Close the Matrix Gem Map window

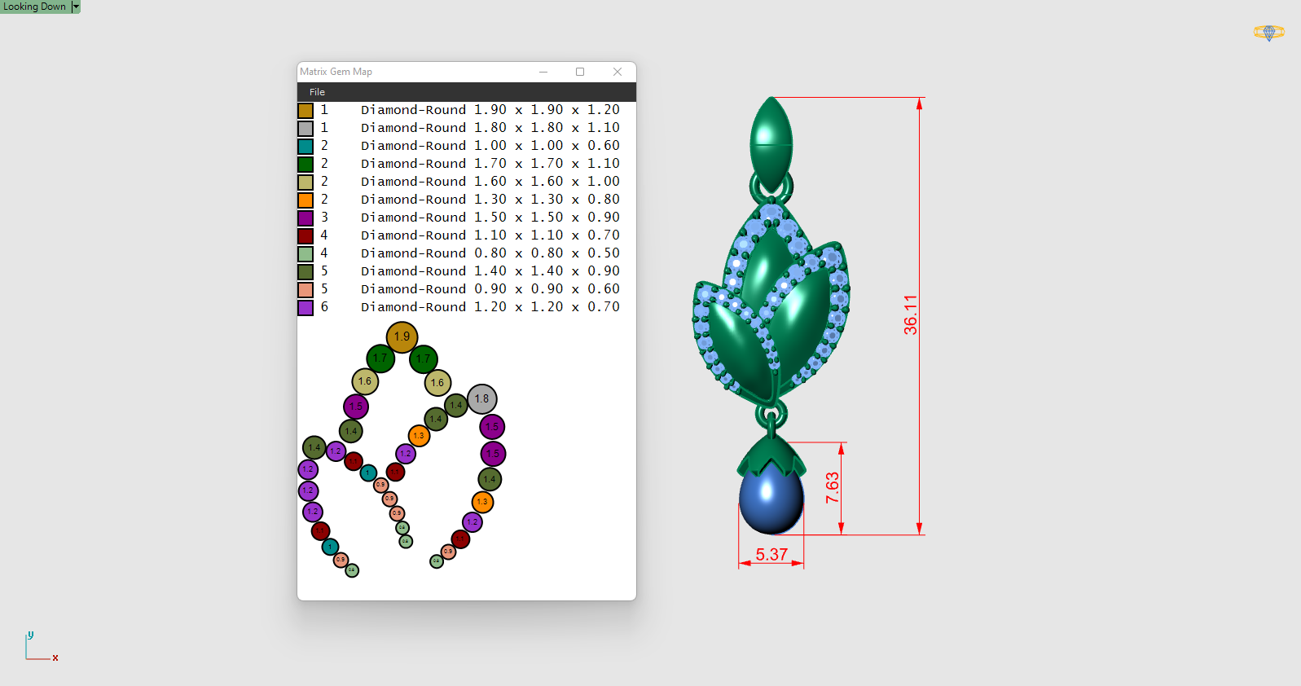click(618, 72)
